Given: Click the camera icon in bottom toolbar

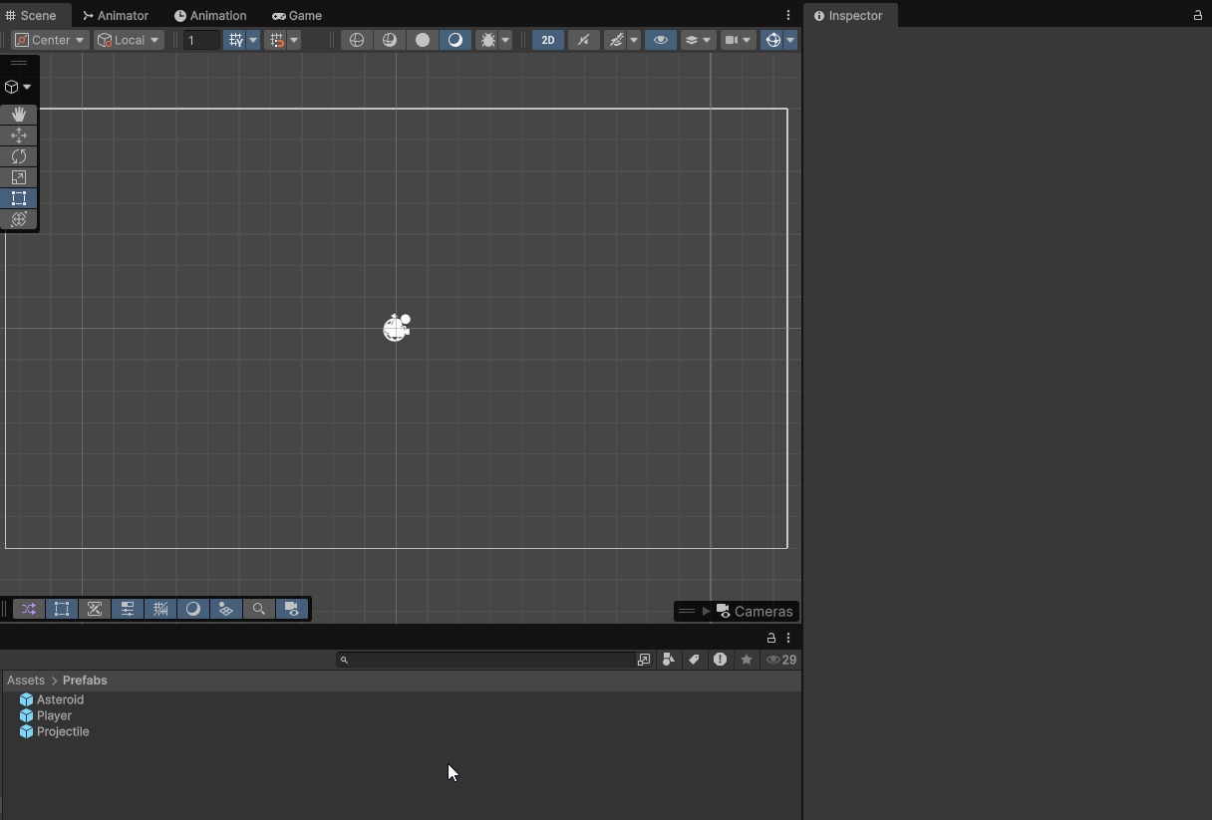Looking at the screenshot, I should pos(292,609).
